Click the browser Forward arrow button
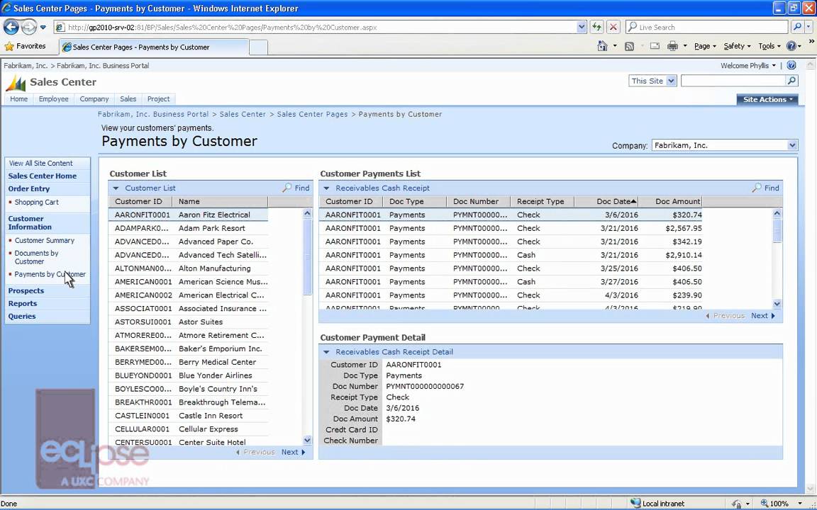Screen dimensions: 817x510 coord(28,26)
